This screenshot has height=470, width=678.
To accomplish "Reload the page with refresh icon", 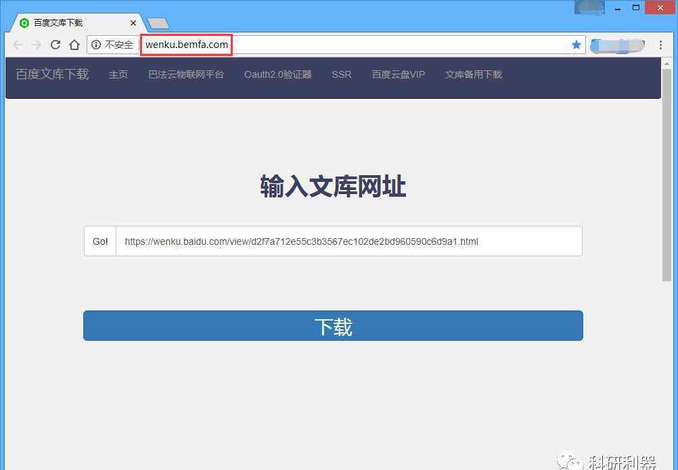I will (x=55, y=45).
